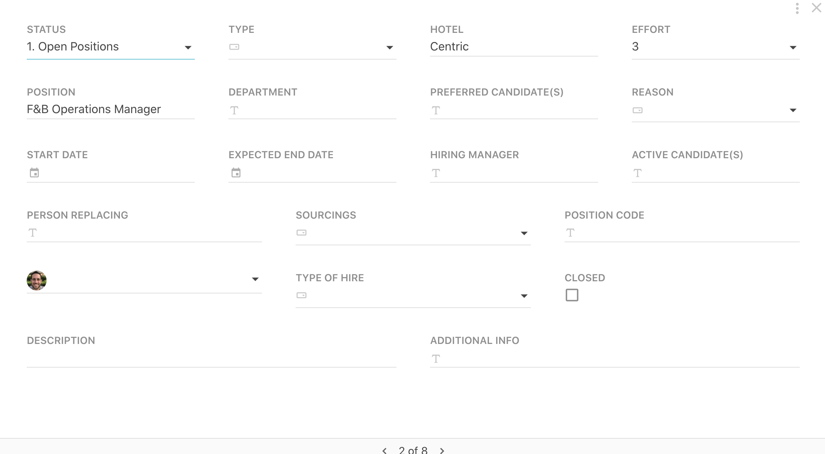Toggle the Closed checkbox
825x454 pixels.
click(x=572, y=295)
